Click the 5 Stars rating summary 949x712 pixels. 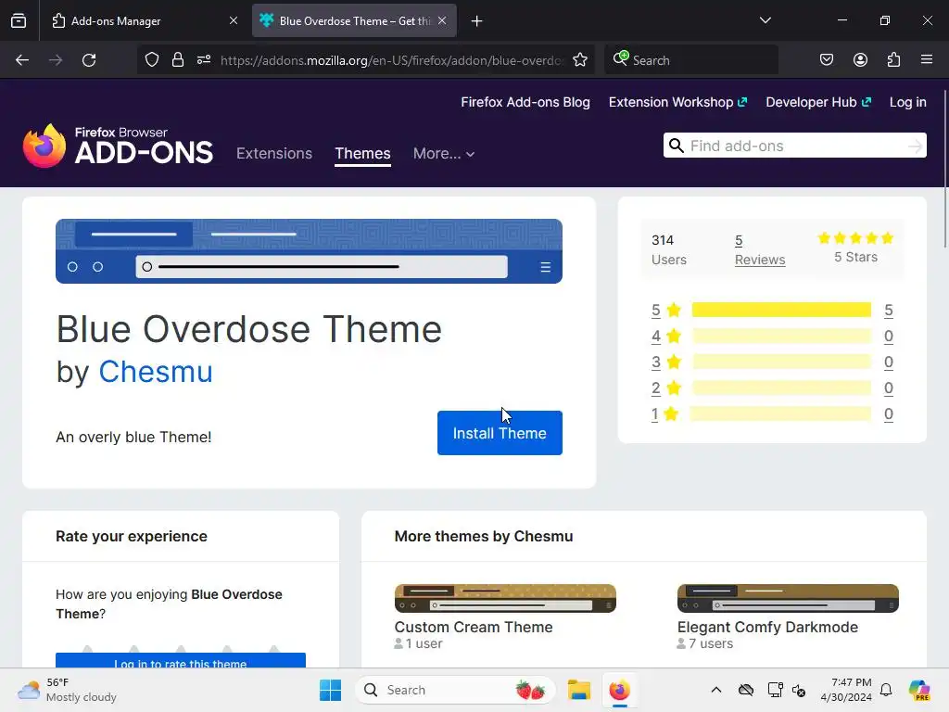pyautogui.click(x=855, y=247)
